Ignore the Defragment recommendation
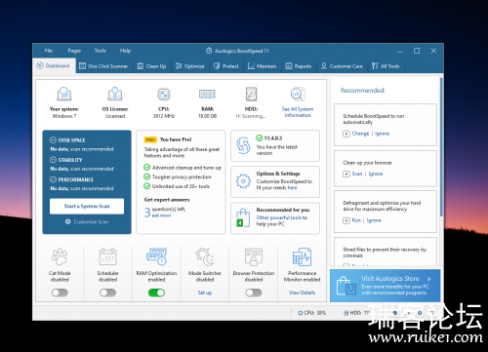 pos(374,220)
